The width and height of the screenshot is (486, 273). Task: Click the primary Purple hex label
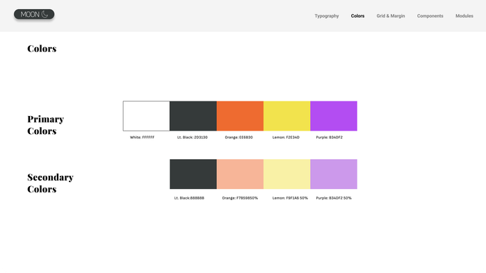(329, 137)
